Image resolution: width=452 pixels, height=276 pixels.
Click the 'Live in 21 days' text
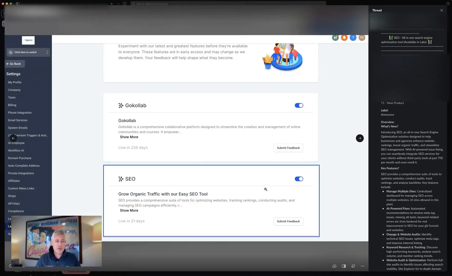[131, 221]
